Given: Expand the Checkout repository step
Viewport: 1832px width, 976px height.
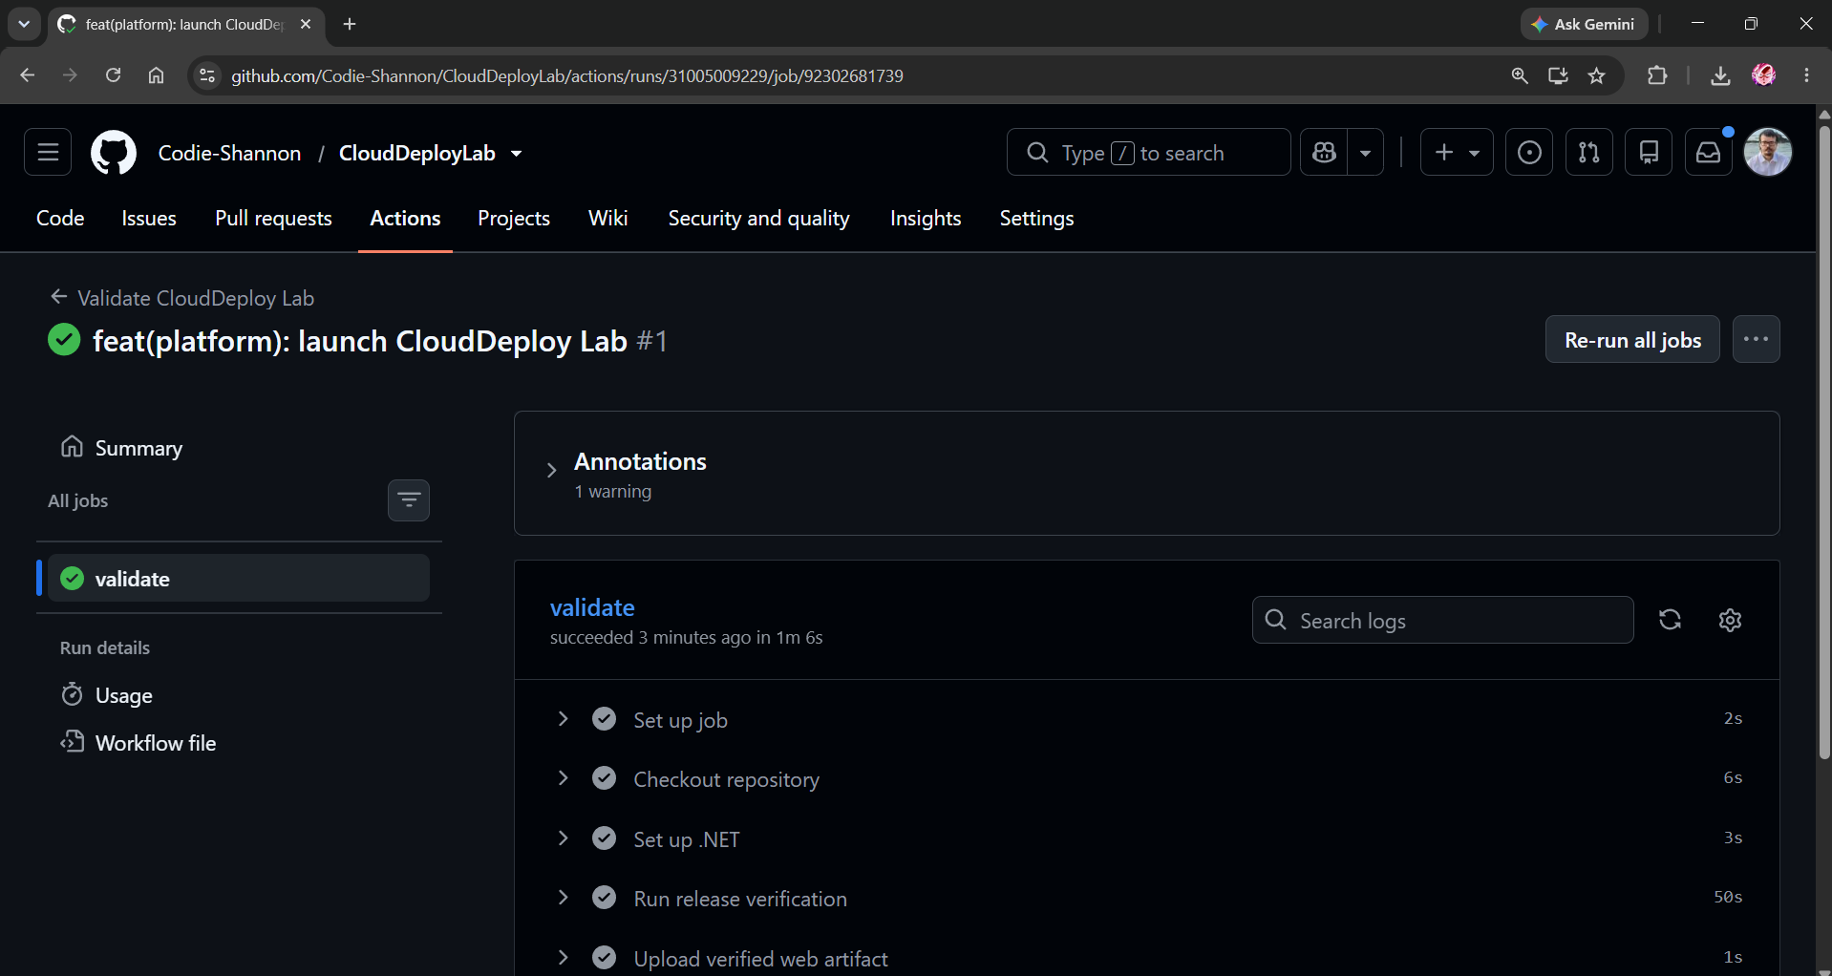Looking at the screenshot, I should (x=563, y=778).
